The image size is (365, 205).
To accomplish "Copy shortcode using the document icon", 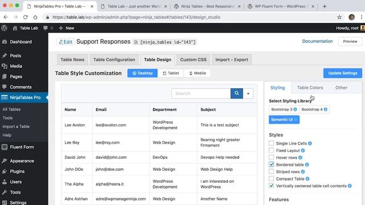I will pos(136,42).
